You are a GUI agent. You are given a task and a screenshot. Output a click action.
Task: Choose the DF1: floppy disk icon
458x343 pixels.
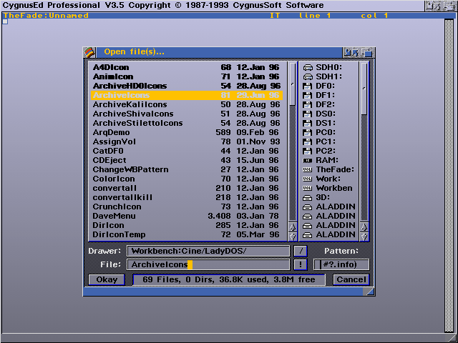click(x=307, y=96)
